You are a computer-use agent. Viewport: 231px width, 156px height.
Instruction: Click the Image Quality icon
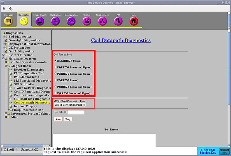point(40,21)
